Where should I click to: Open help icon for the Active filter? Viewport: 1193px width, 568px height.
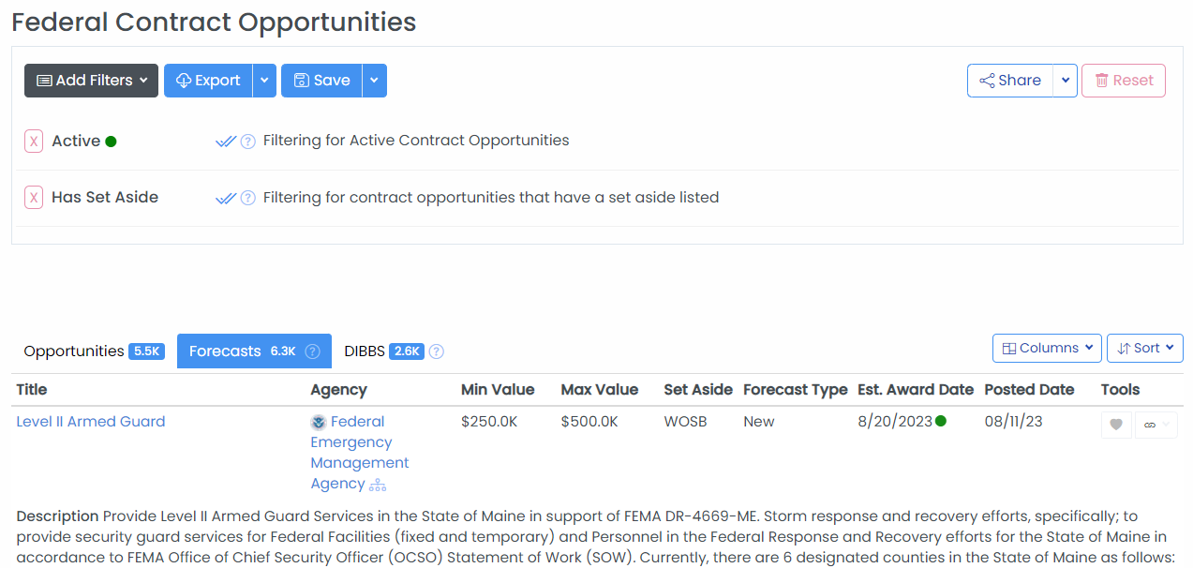pos(248,142)
